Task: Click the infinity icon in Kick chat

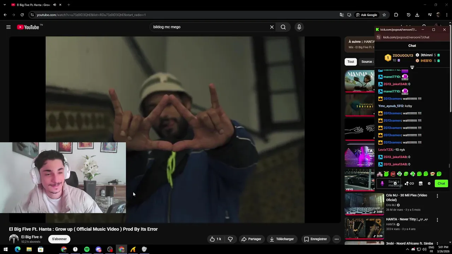Action: [x=412, y=183]
